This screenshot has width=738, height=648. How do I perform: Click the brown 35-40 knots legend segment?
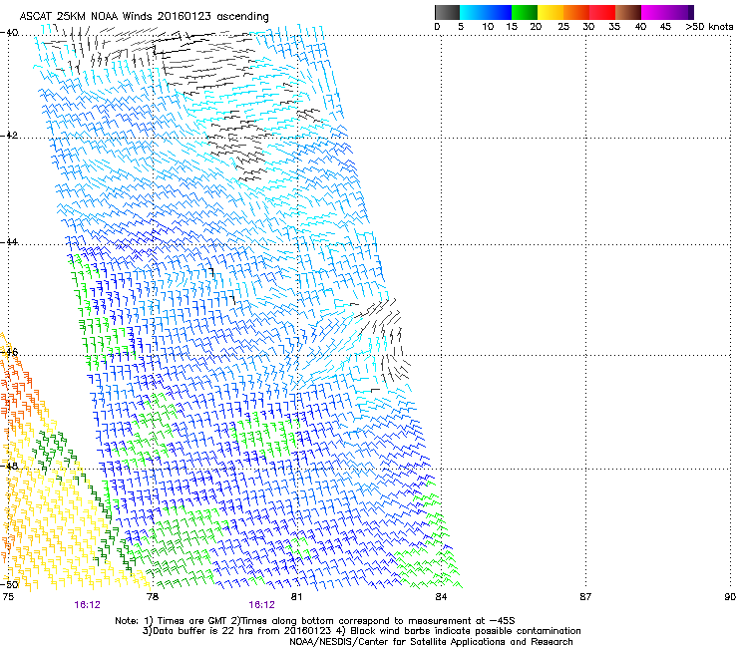pyautogui.click(x=628, y=12)
